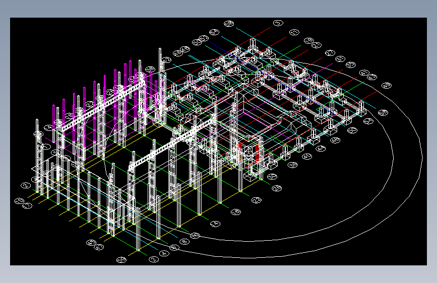
Task: Pick grid bubble labeled 26
Action: pos(277,188)
